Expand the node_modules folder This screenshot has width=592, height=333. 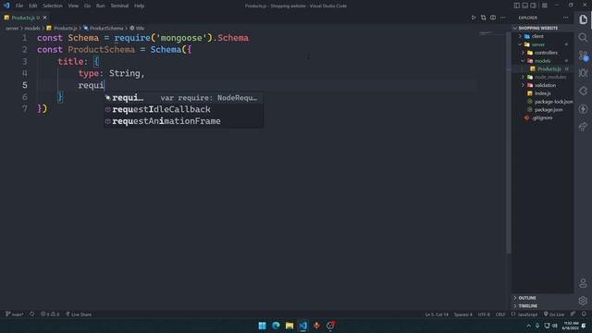(542, 77)
